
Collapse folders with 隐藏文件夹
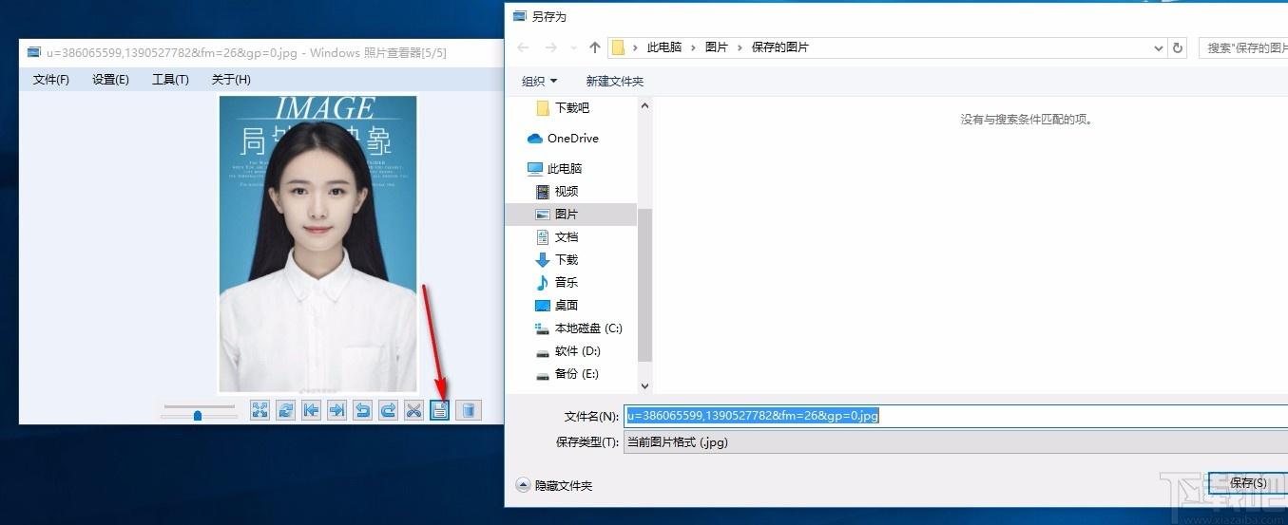pos(554,485)
